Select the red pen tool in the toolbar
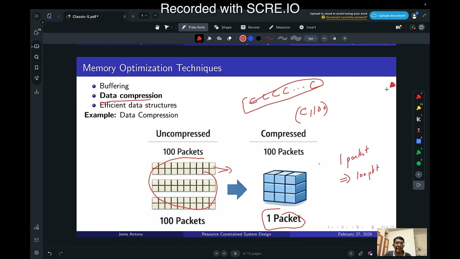 click(x=199, y=38)
